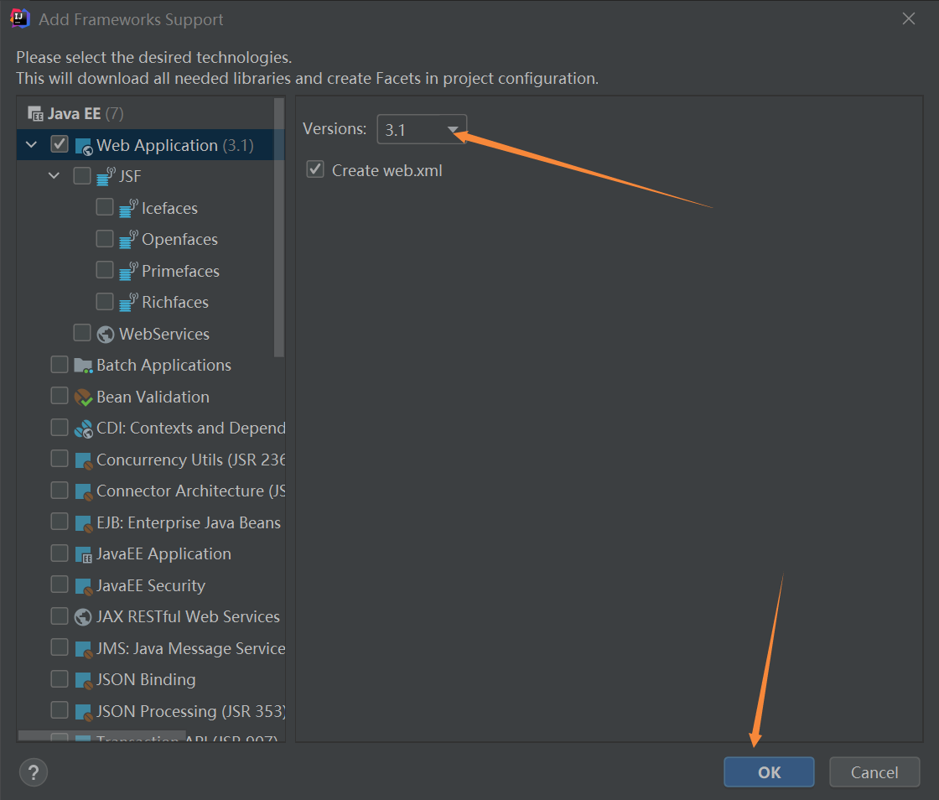This screenshot has height=800, width=939.
Task: Click the Icefaces icon
Action: (x=128, y=208)
